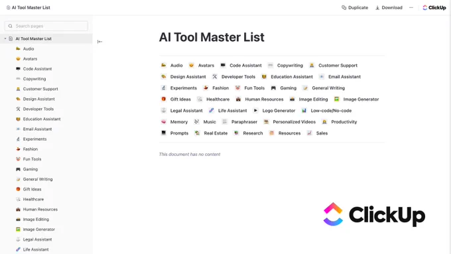The image size is (451, 254).
Task: Click the Low-code/No-code chart icon
Action: click(304, 111)
